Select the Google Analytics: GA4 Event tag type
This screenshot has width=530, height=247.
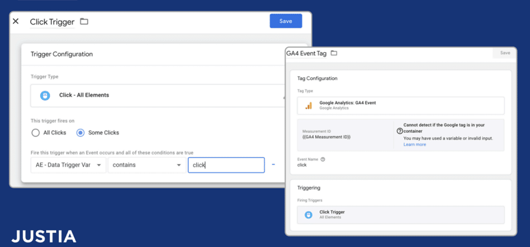[400, 105]
